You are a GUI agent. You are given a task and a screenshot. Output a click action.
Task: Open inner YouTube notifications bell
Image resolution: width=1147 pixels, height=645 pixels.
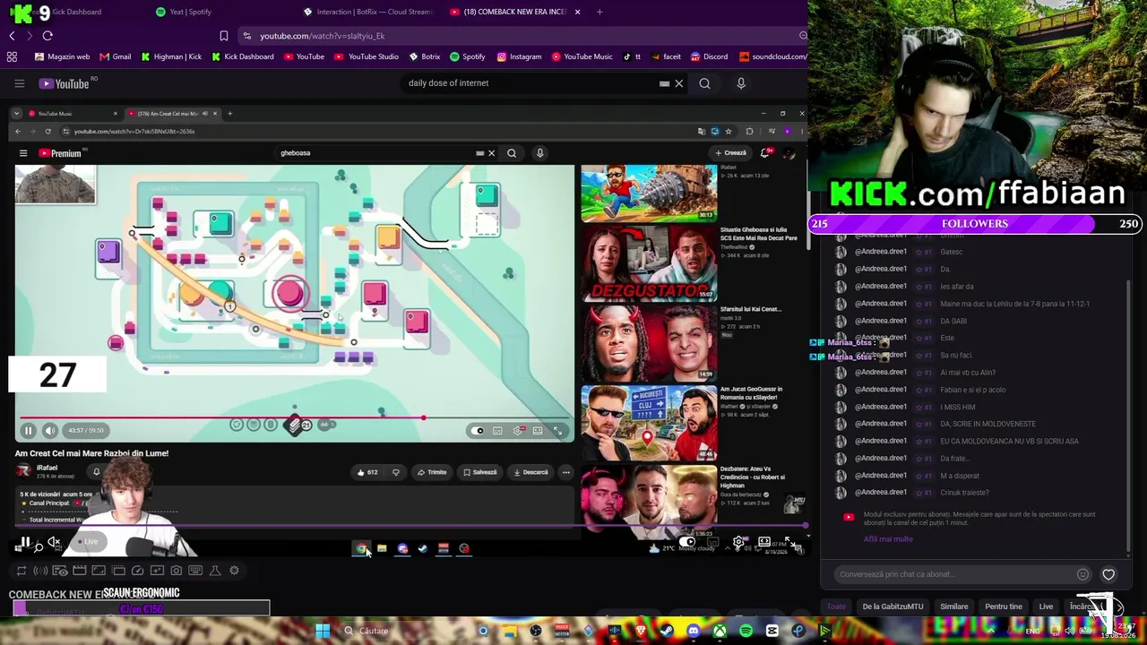point(765,153)
